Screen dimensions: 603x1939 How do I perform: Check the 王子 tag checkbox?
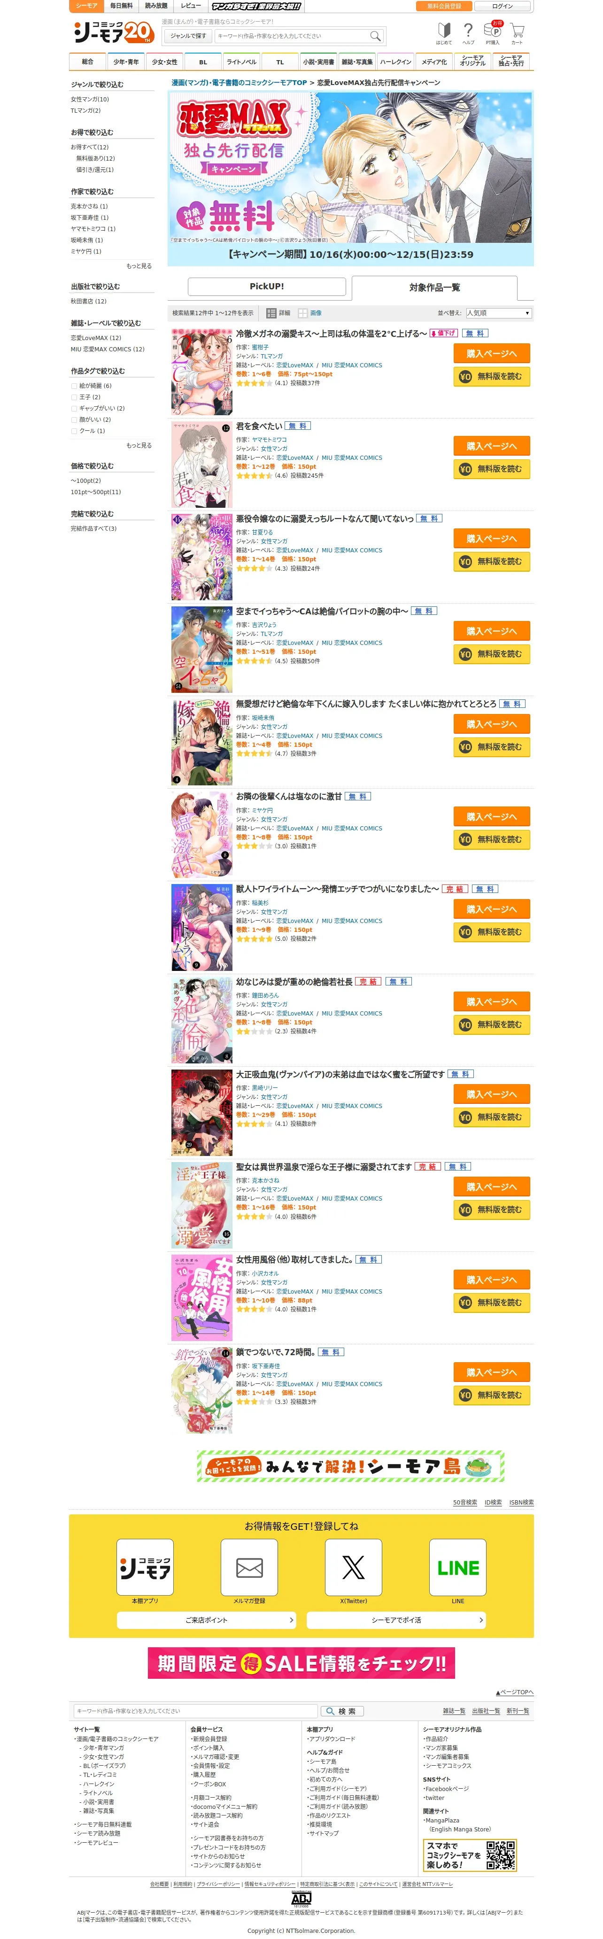74,397
